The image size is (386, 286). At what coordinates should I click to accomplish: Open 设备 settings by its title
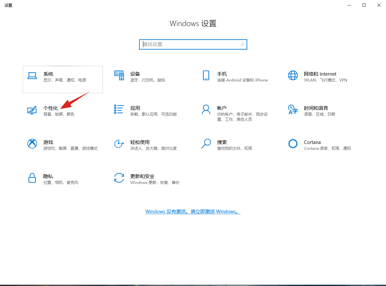point(135,74)
